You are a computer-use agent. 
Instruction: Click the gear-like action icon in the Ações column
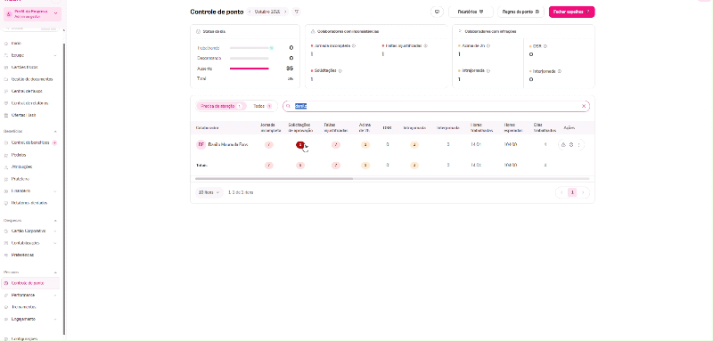point(571,145)
